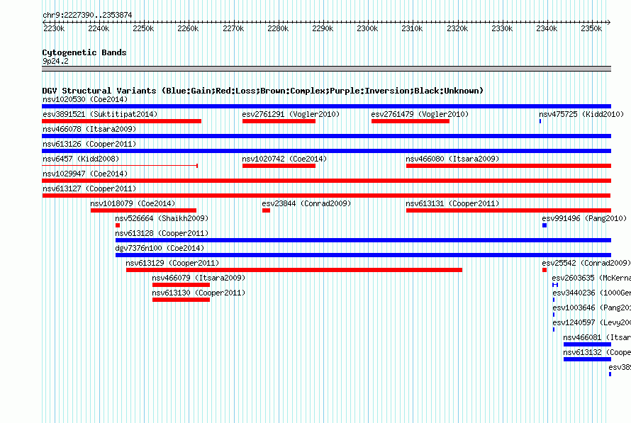Click the 2350k ruler position label
The image size is (631, 423).
591,28
